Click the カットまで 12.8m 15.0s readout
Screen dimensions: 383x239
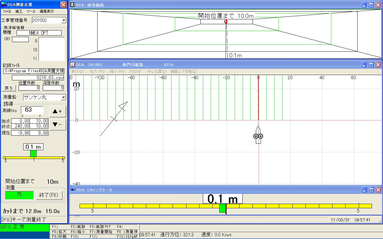(31, 211)
